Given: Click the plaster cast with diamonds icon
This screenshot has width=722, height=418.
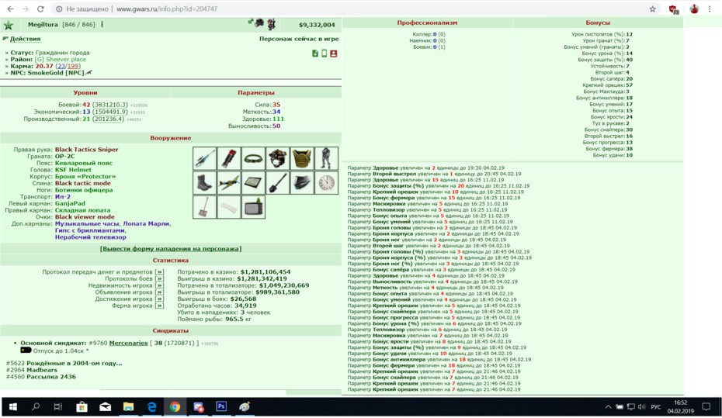Looking at the screenshot, I should [x=229, y=207].
